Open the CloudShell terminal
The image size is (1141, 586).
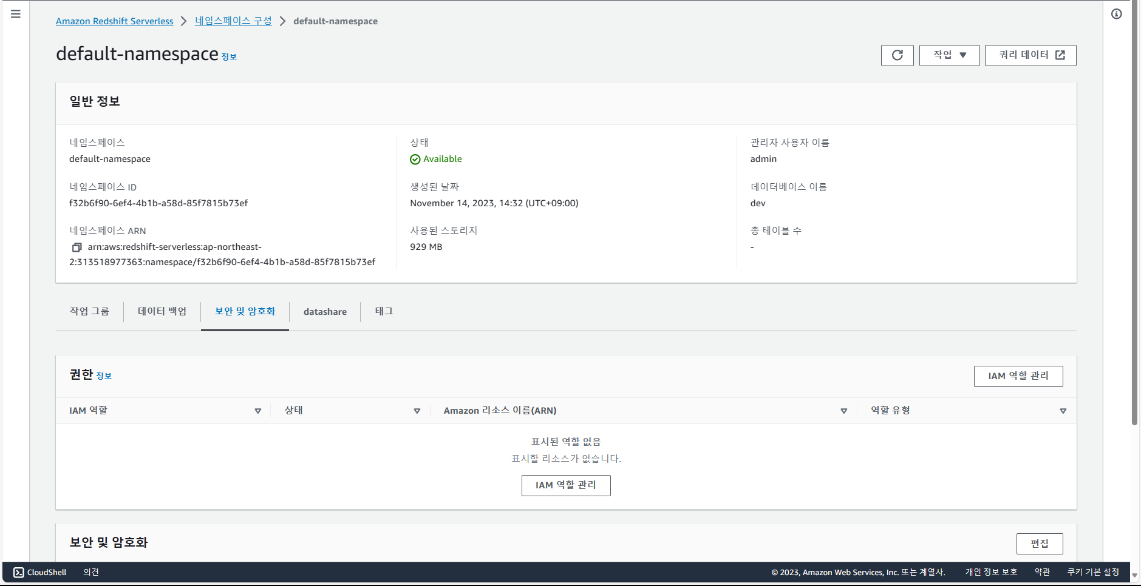pyautogui.click(x=40, y=572)
